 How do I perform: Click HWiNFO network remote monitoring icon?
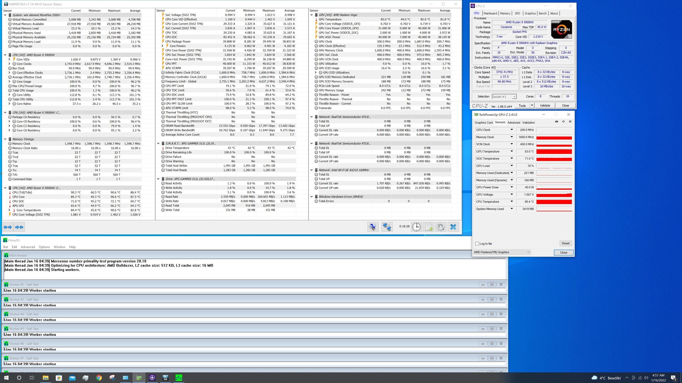(x=386, y=227)
